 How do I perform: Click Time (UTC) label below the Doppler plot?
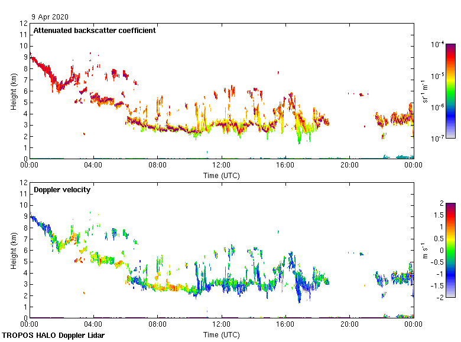(x=222, y=334)
